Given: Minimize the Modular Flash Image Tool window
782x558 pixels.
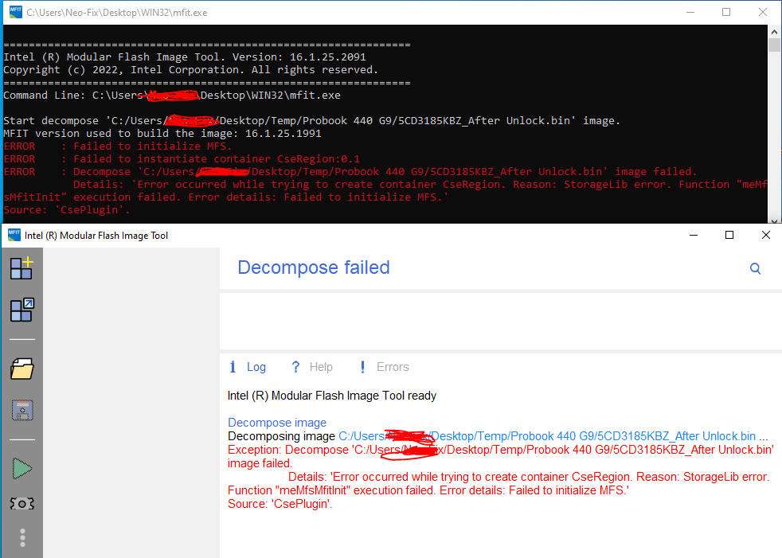Looking at the screenshot, I should click(x=694, y=235).
